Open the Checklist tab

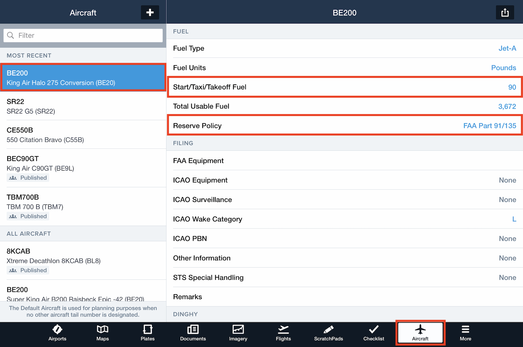click(x=374, y=333)
